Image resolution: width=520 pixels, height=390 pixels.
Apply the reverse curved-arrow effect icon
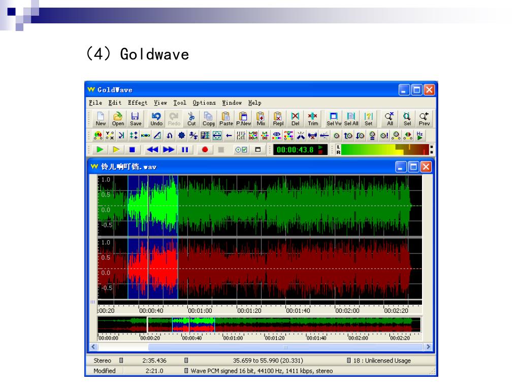pos(170,136)
